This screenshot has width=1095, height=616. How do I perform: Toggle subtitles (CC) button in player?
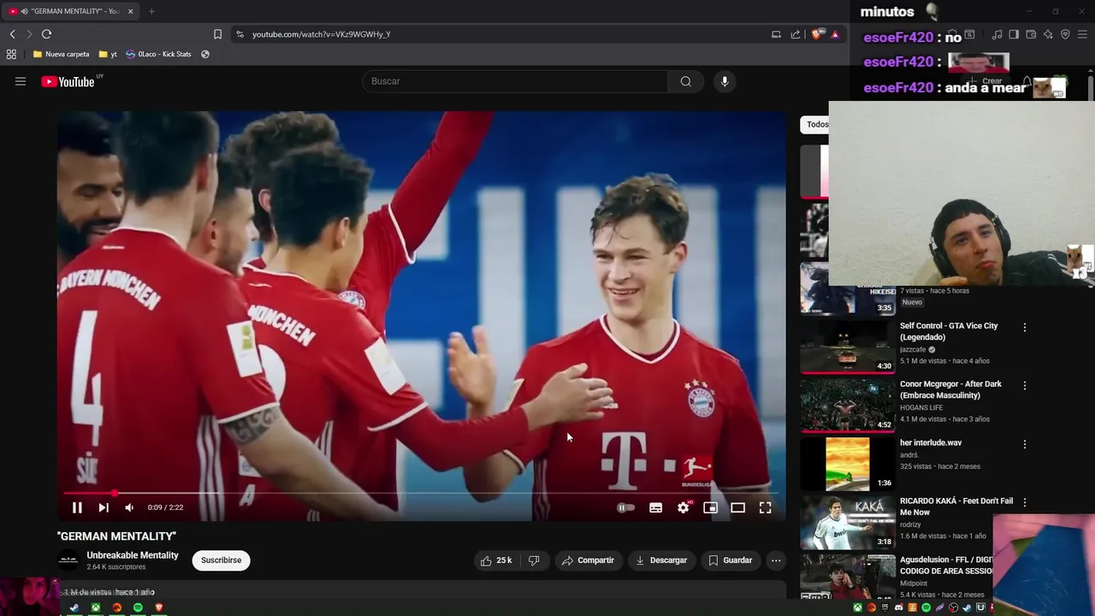point(655,507)
